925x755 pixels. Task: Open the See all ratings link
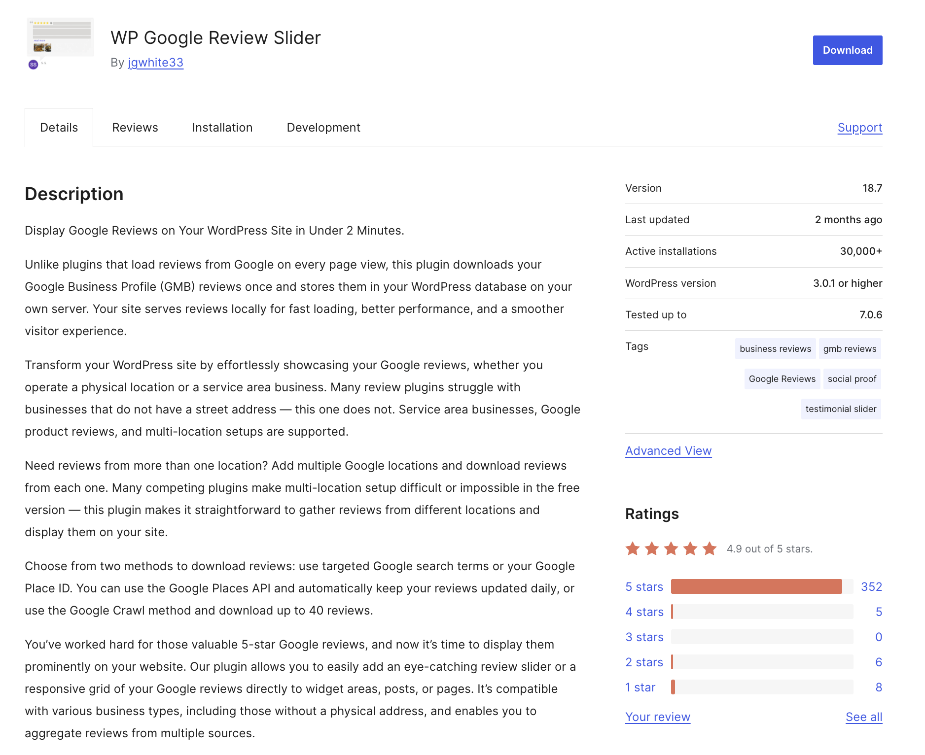coord(864,717)
